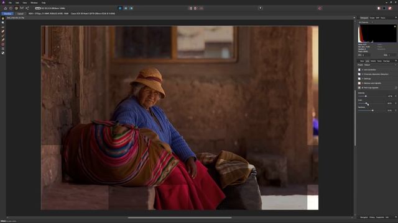Click the red icon at far toolbar right

[x=390, y=8]
